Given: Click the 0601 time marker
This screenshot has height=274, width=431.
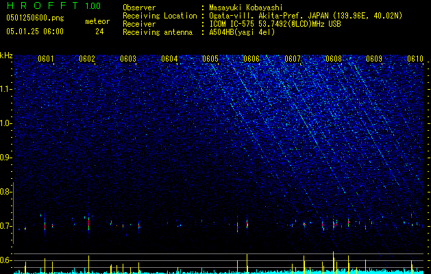Looking at the screenshot, I should (46, 59).
